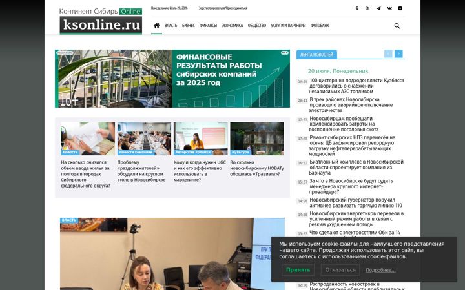Open headline «раздолжнителей» round table in Novosibirsk
The height and width of the screenshot is (290, 465).
[x=141, y=171]
